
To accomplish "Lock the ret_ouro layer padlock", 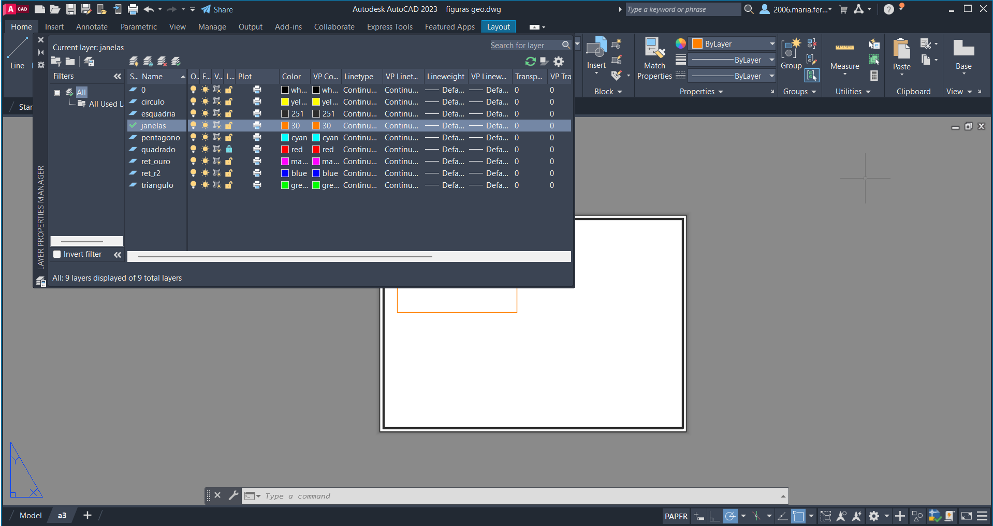I will [229, 162].
